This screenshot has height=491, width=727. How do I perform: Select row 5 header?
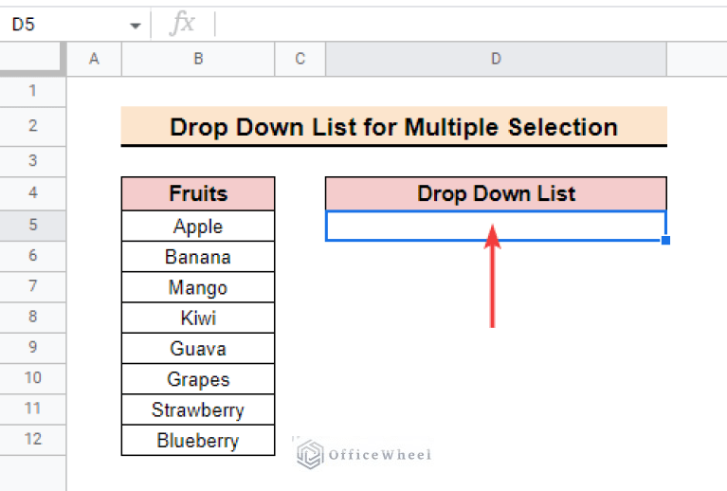(x=33, y=226)
